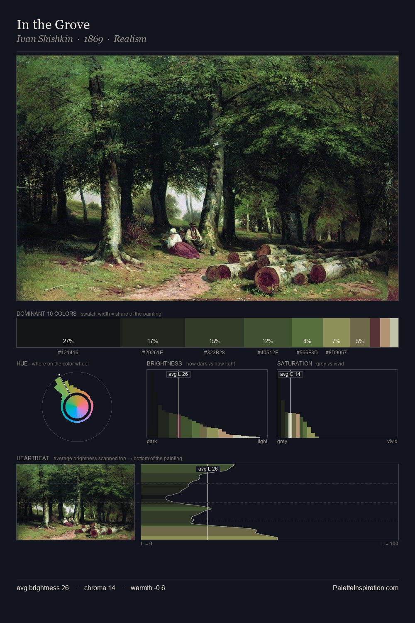Click the 'DOMINANT 10 COLORS' heading
Screen dimensions: 415x623
[46, 314]
